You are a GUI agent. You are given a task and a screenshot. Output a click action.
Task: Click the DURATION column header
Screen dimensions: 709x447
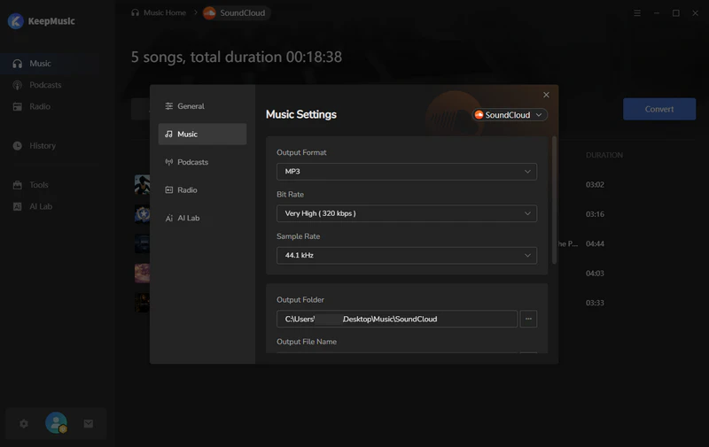pos(604,155)
